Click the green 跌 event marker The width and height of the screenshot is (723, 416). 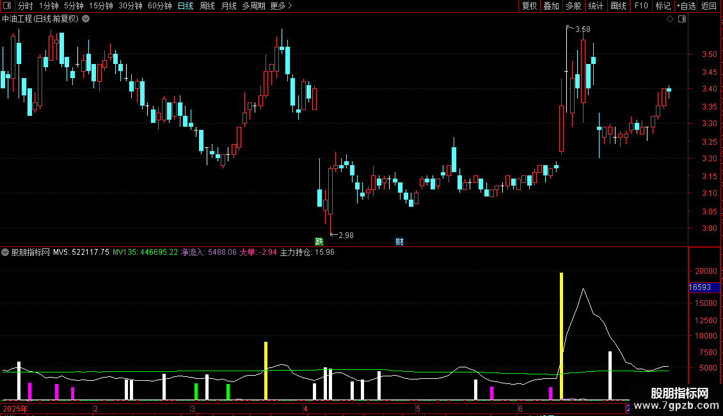coord(319,242)
